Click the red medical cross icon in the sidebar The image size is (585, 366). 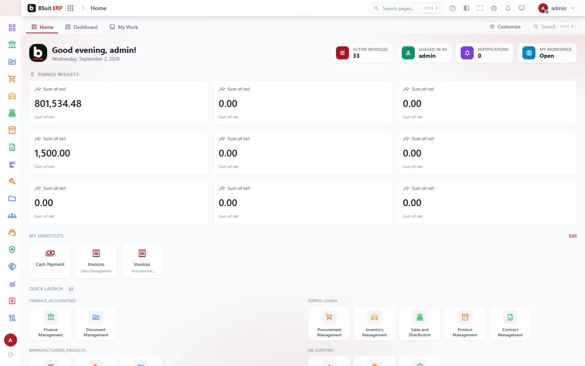coord(12,301)
